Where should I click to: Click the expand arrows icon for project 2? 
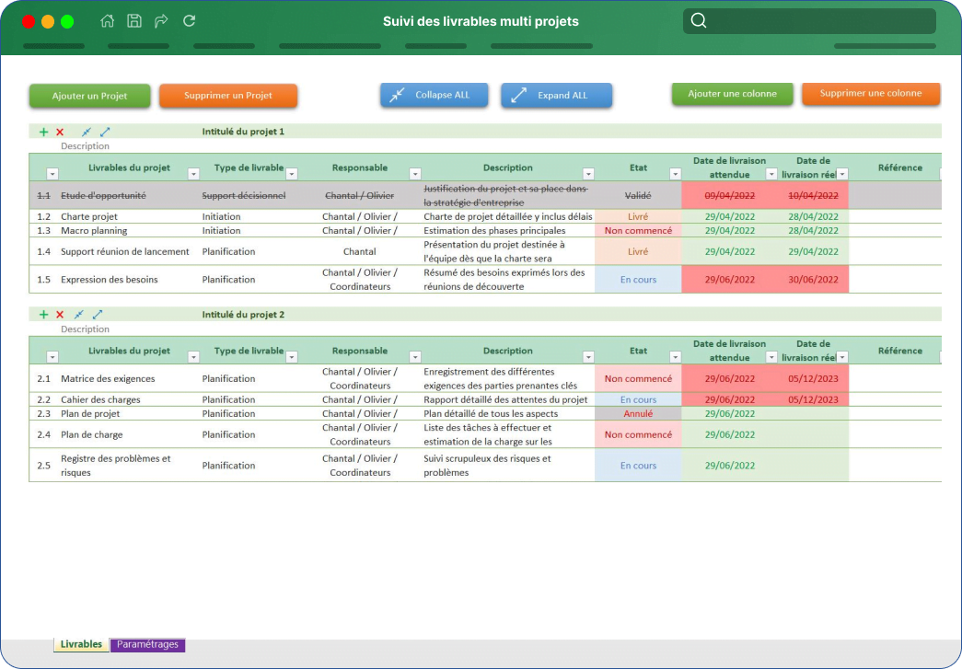[98, 315]
